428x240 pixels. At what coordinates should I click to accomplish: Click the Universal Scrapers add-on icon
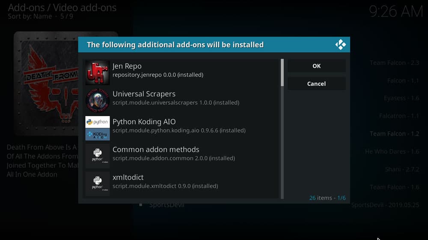click(98, 100)
